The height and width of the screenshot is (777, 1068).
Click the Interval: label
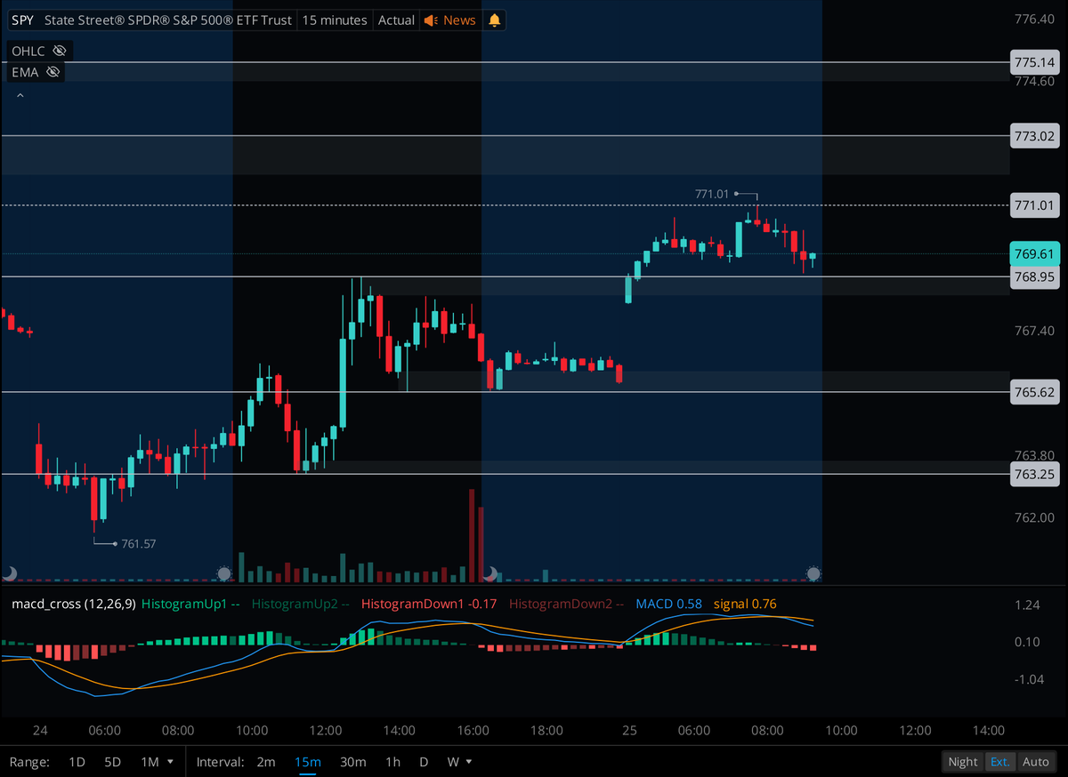pyautogui.click(x=219, y=762)
